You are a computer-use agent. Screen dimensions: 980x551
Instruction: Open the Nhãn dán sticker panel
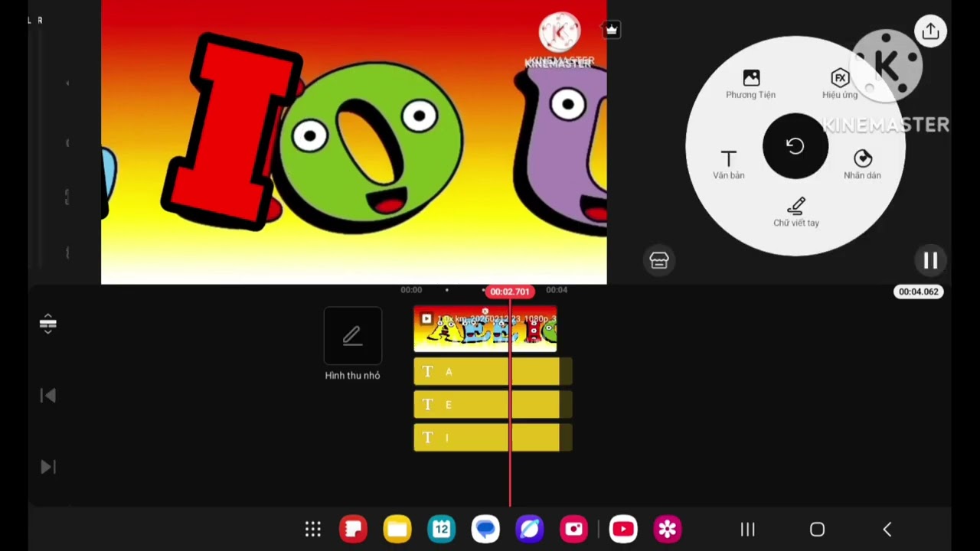(863, 165)
